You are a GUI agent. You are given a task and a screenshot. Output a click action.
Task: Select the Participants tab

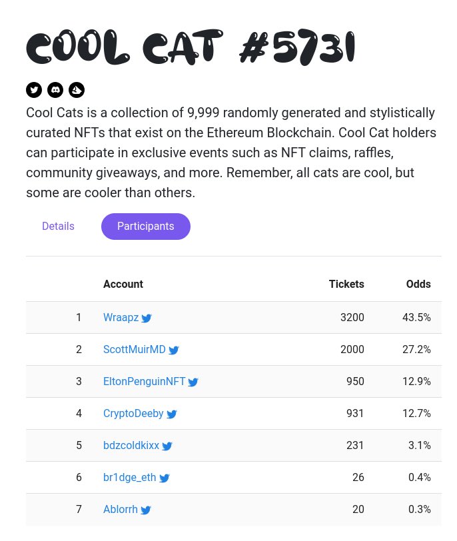point(146,227)
